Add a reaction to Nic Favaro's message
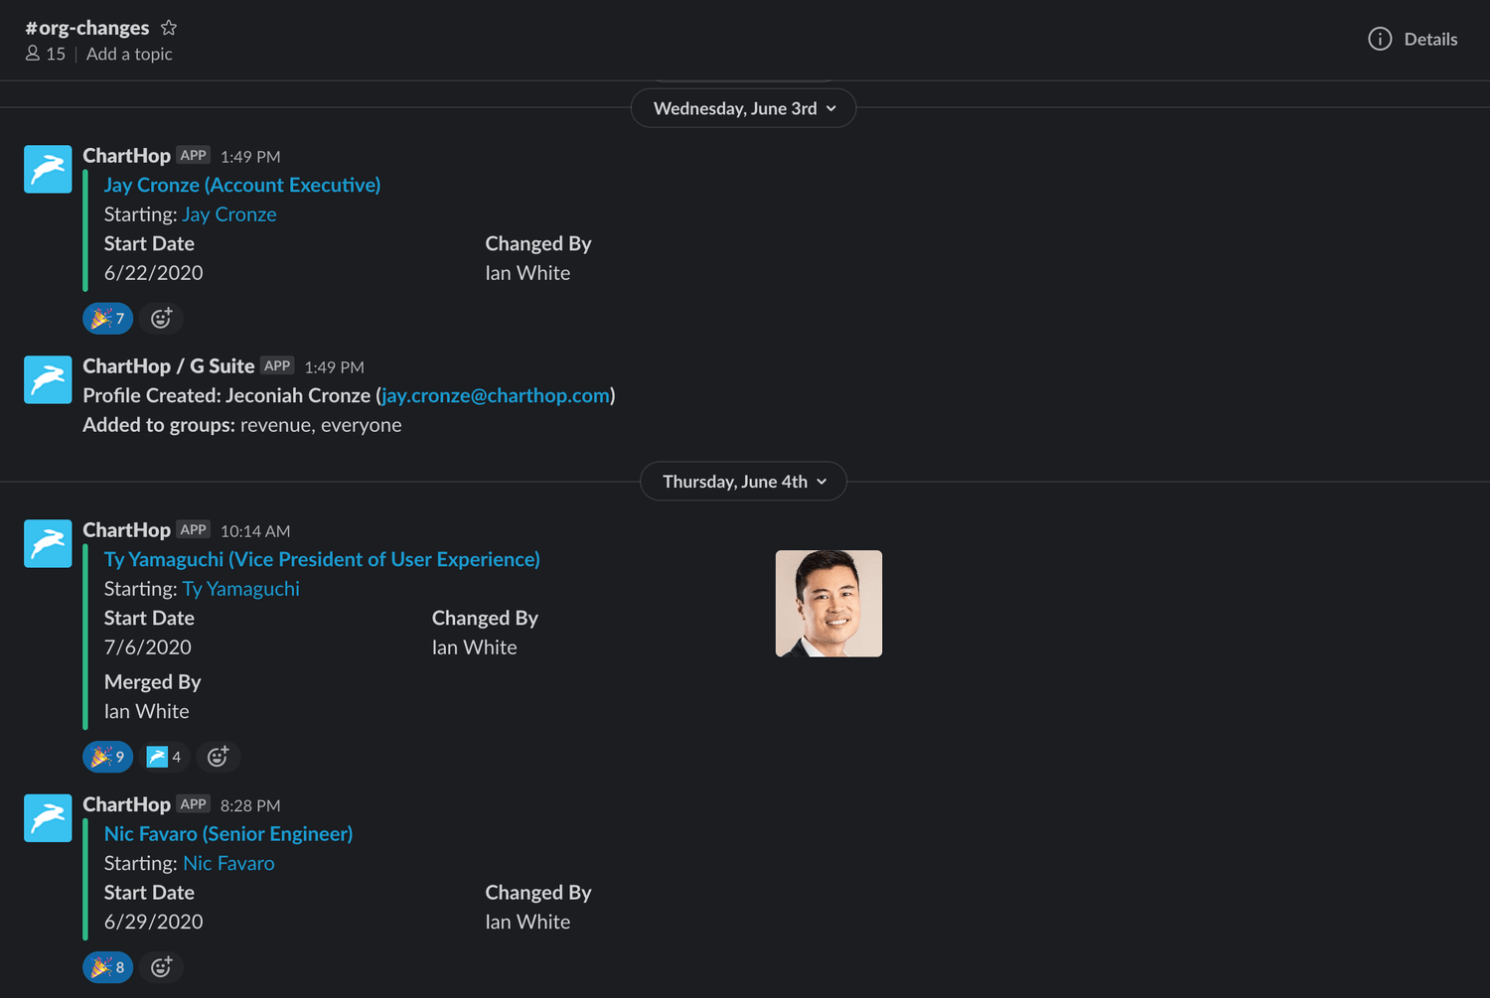 click(161, 966)
